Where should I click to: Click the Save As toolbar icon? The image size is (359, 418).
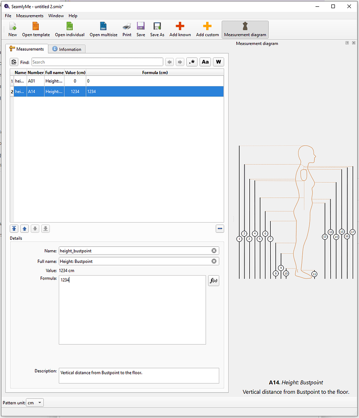pos(157,29)
